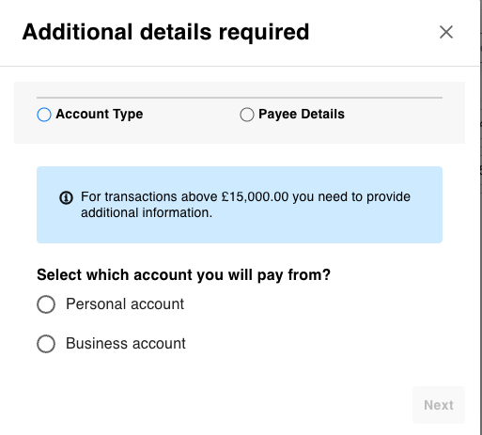Screen dimensions: 482x435
Task: Choose the Personal account radio button
Action: [x=46, y=304]
